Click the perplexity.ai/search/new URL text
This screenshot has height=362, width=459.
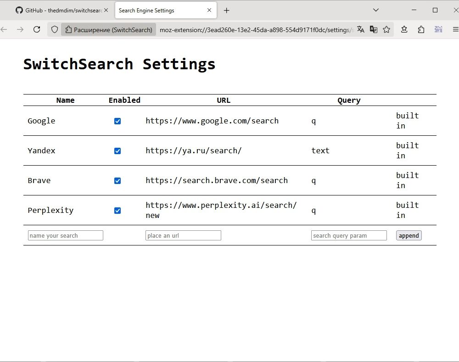221,211
